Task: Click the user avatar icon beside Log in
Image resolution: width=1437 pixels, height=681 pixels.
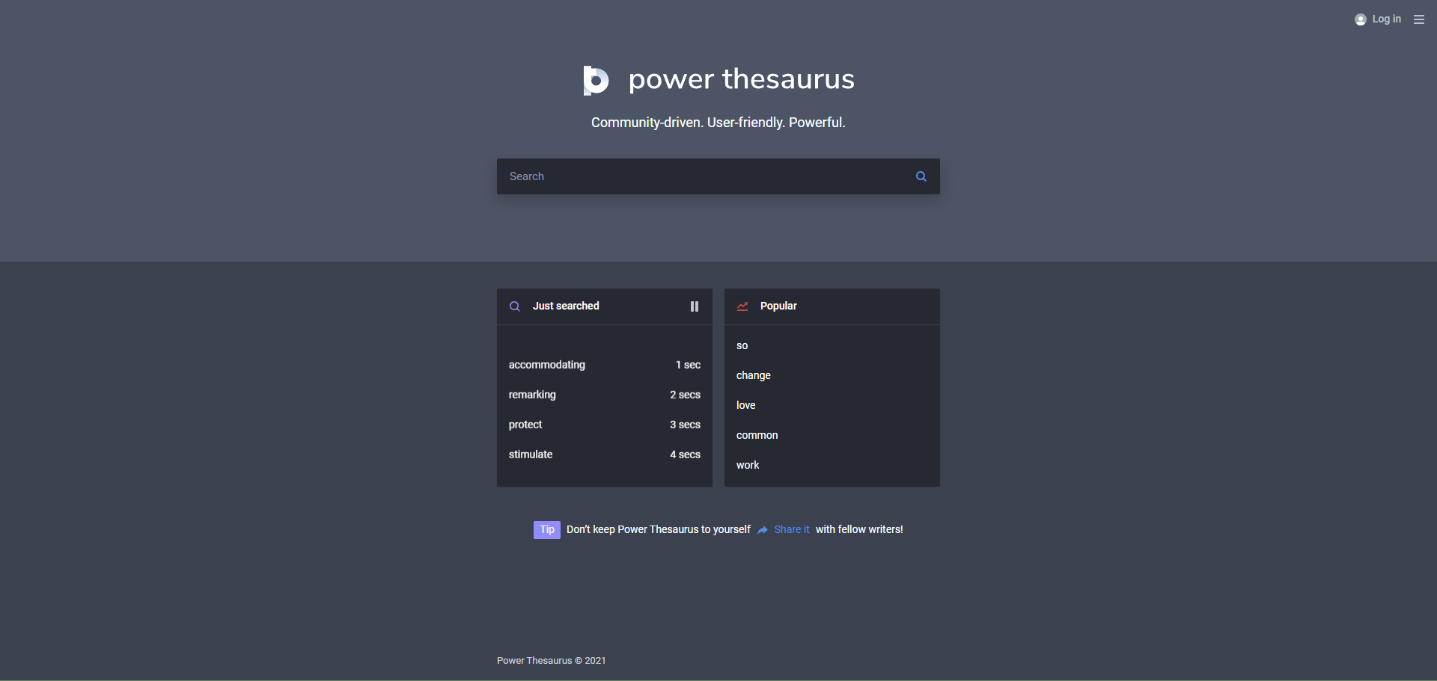Action: point(1361,19)
